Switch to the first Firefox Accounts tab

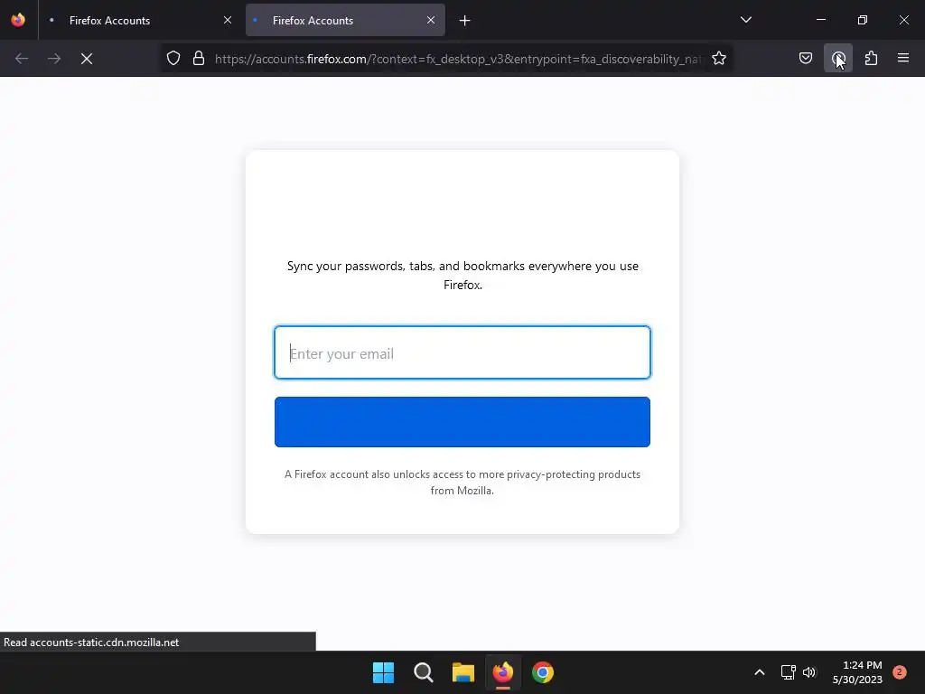pyautogui.click(x=140, y=20)
